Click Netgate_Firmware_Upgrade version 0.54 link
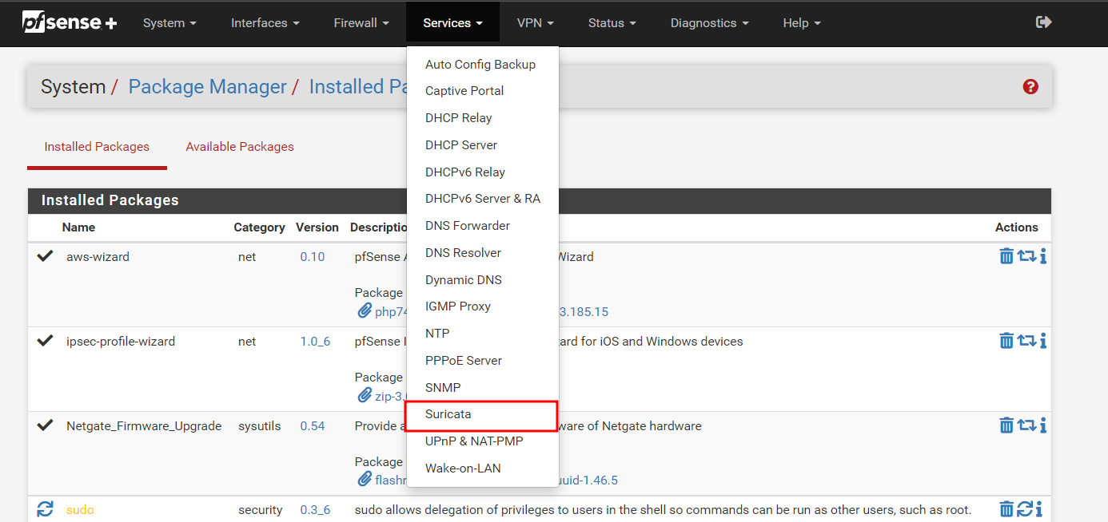 (313, 426)
